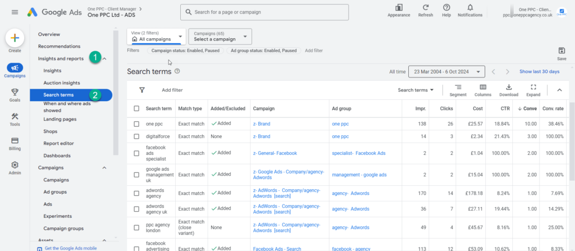Image resolution: width=575 pixels, height=251 pixels.
Task: Click the left navigation scrollbar
Action: [x=116, y=93]
